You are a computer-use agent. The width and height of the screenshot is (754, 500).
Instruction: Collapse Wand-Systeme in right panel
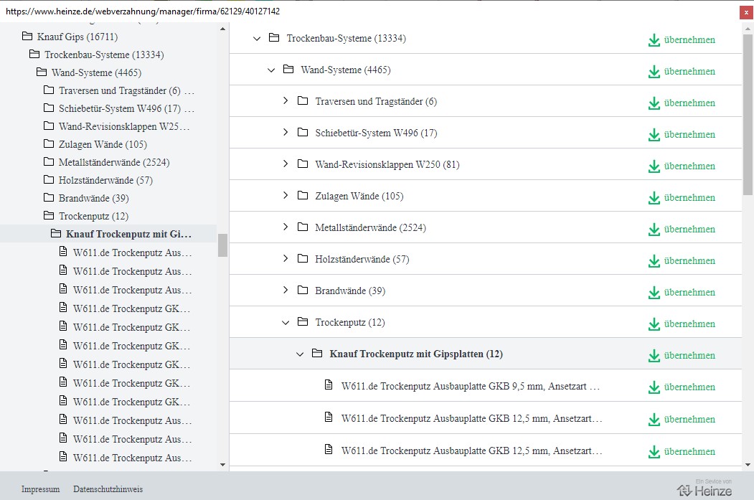271,70
